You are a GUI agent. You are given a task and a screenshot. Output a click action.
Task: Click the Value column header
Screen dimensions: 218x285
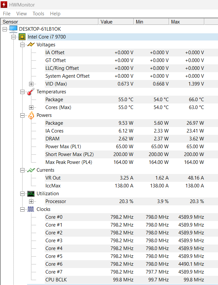116,22
